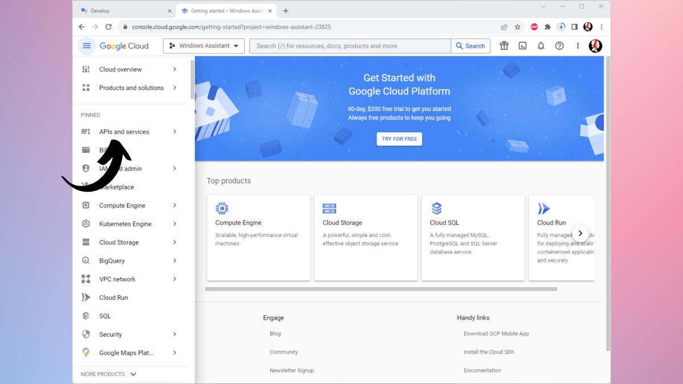
Task: Click the Google Cloud logo
Action: point(124,46)
